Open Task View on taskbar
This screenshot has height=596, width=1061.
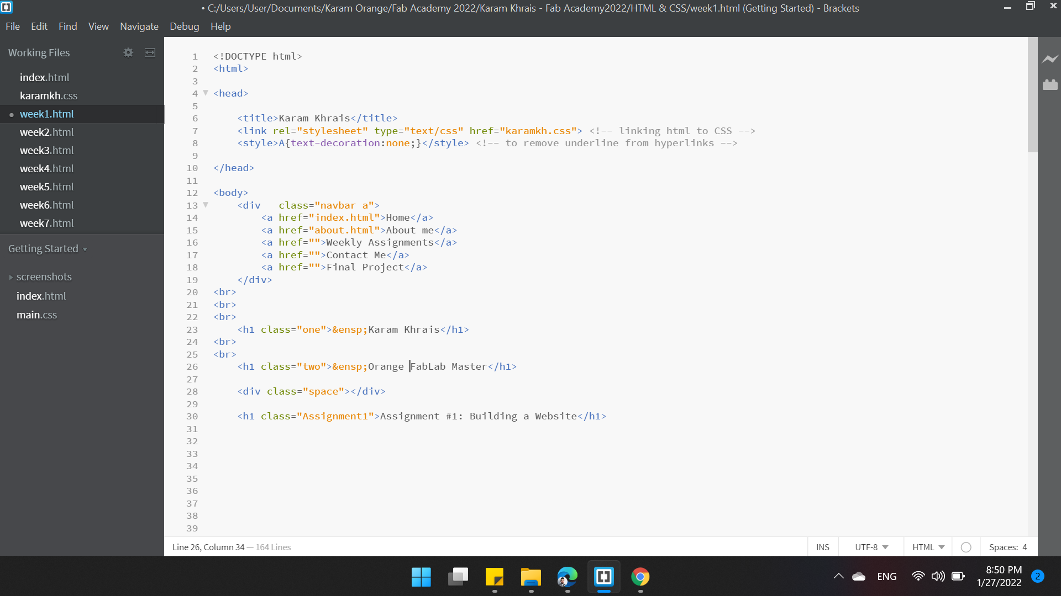(458, 577)
